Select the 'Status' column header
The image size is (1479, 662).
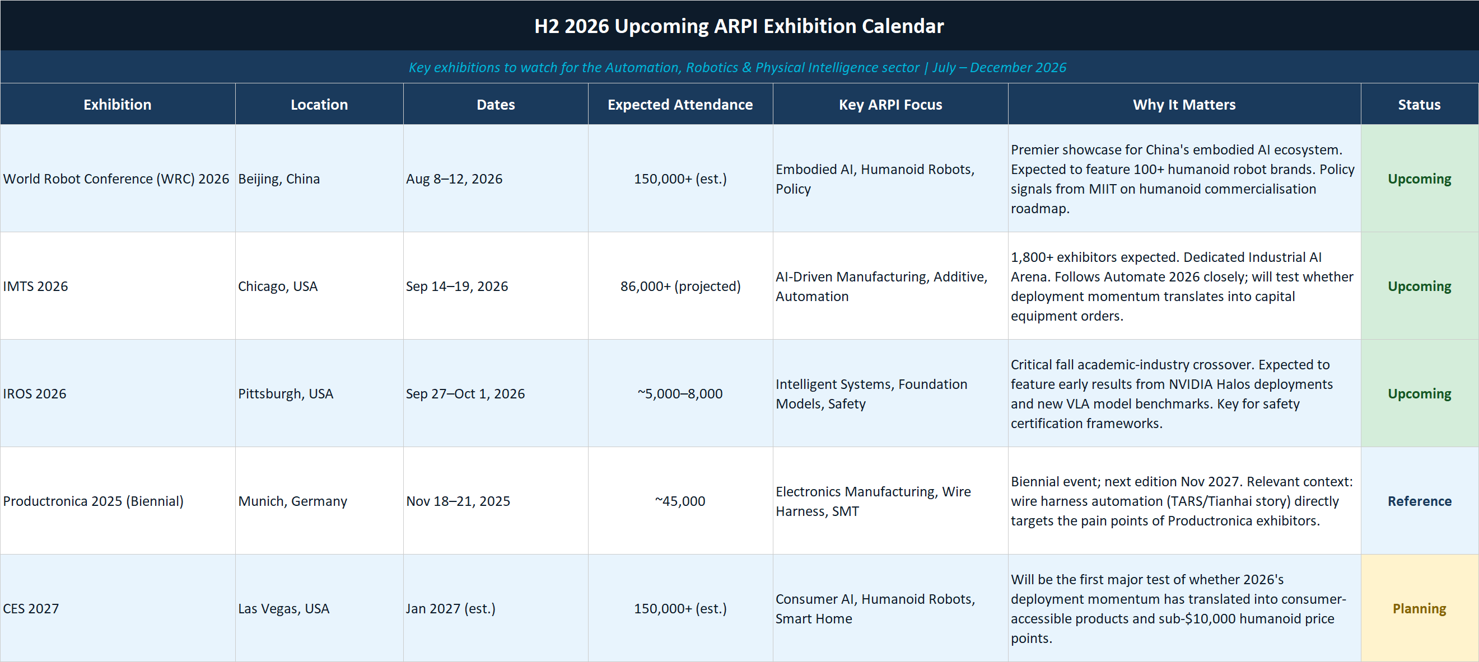[x=1420, y=105]
